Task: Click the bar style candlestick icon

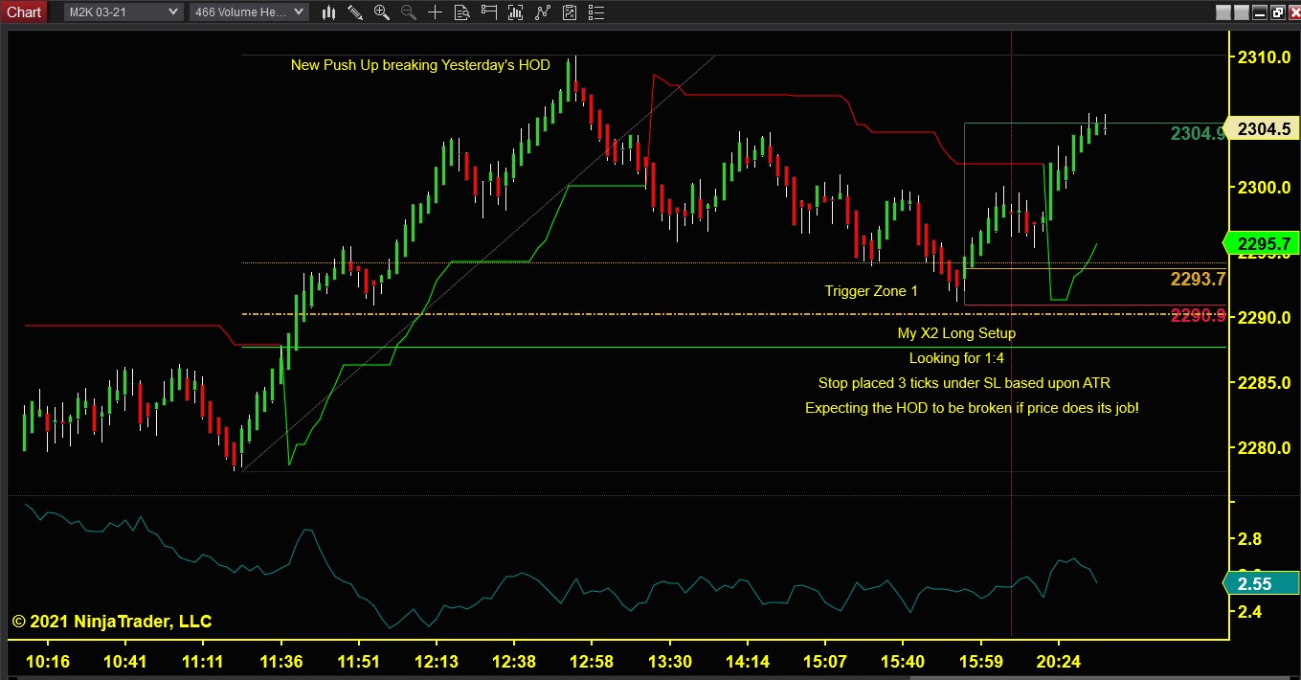Action: 328,12
